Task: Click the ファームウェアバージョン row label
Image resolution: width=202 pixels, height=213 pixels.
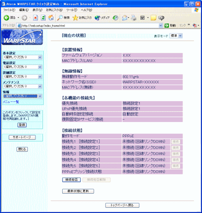Action: coord(82,55)
